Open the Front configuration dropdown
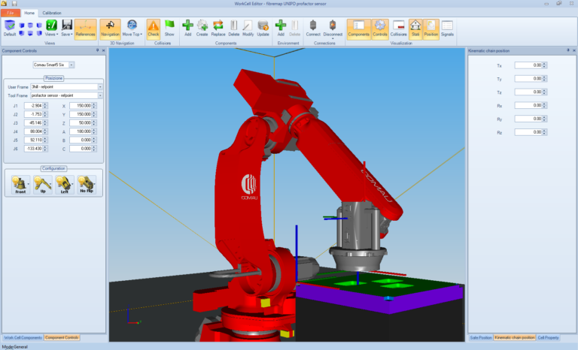Viewport: 578px width, 350px height. 29,184
